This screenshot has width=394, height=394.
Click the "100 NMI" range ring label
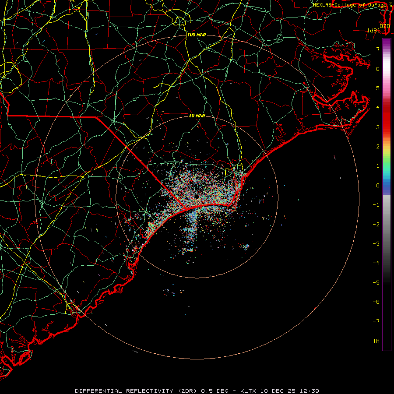197,35
